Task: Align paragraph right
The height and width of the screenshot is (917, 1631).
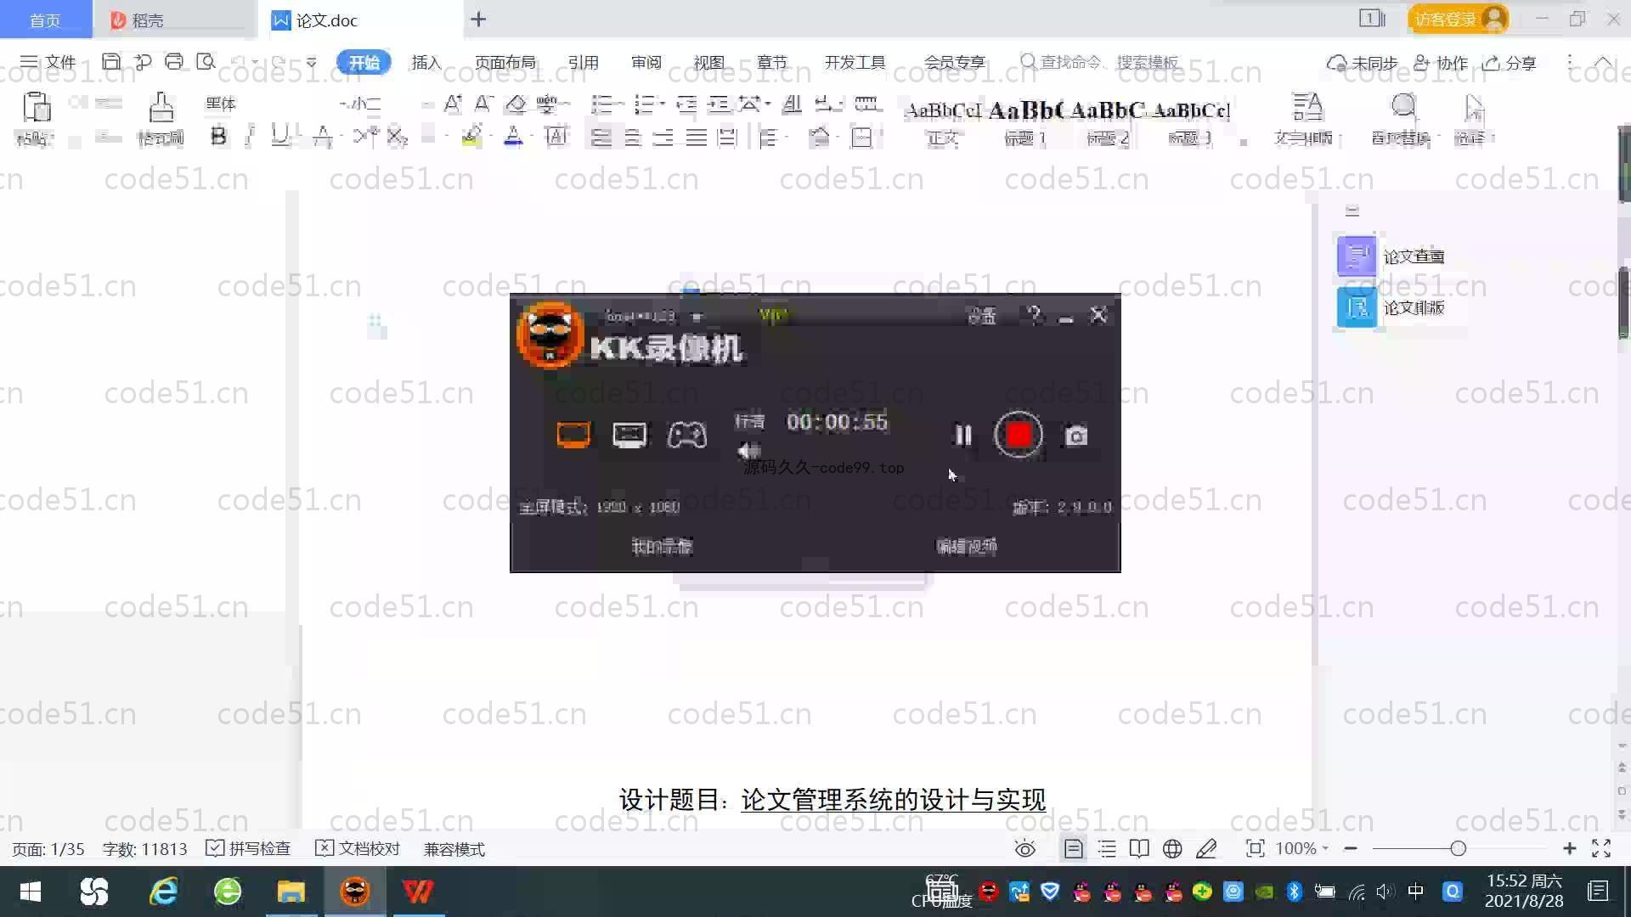Action: point(663,137)
